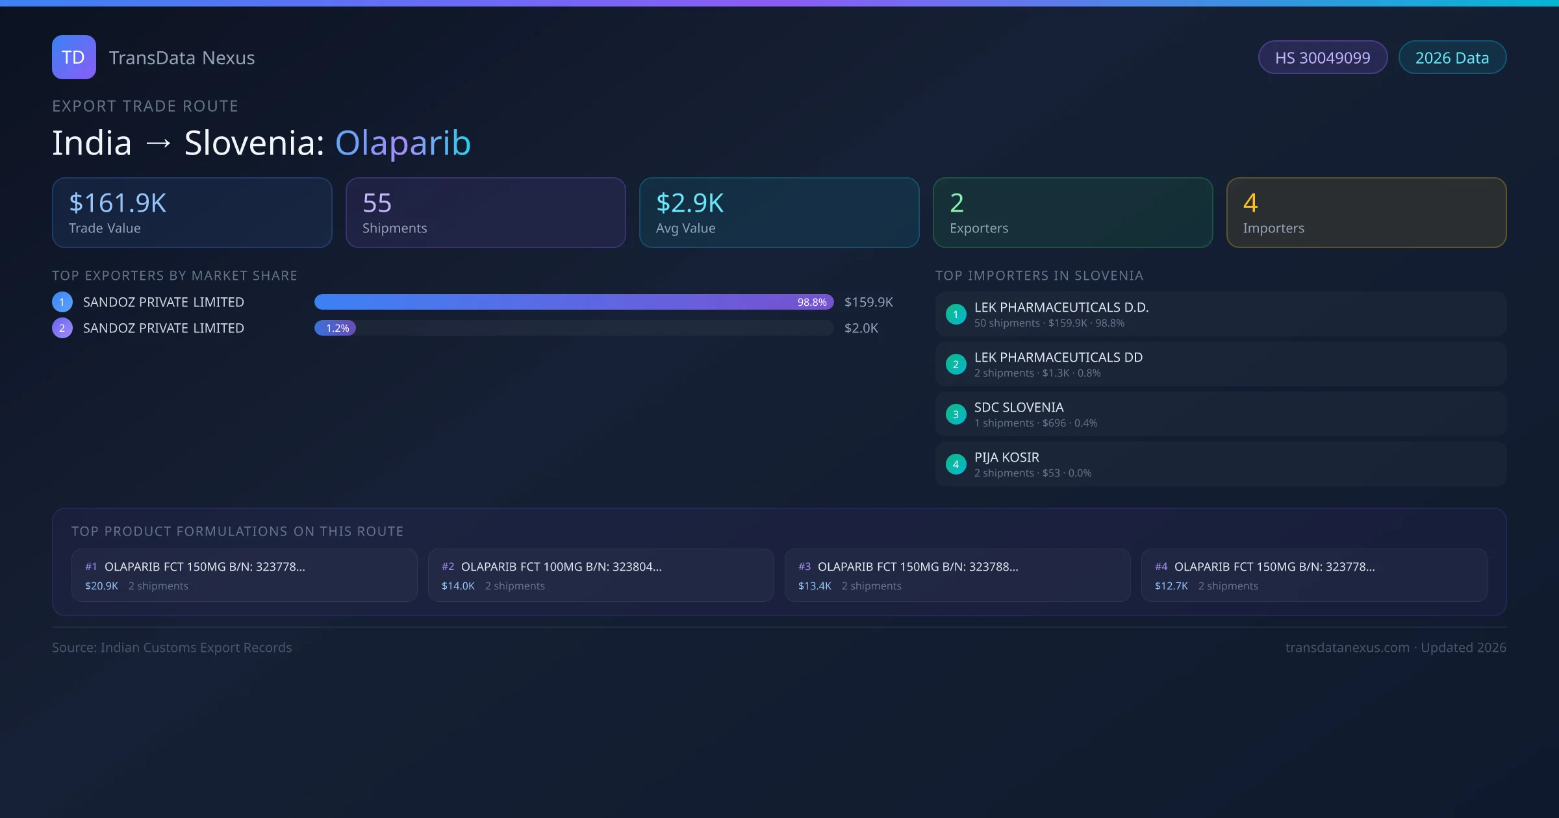Click the TD logo icon
The height and width of the screenshot is (818, 1559).
73,57
